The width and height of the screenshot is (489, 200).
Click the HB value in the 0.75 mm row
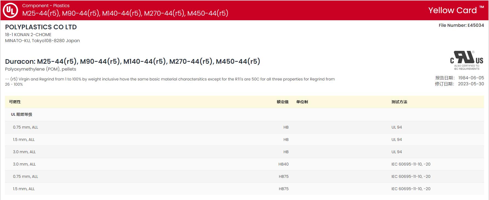286,127
